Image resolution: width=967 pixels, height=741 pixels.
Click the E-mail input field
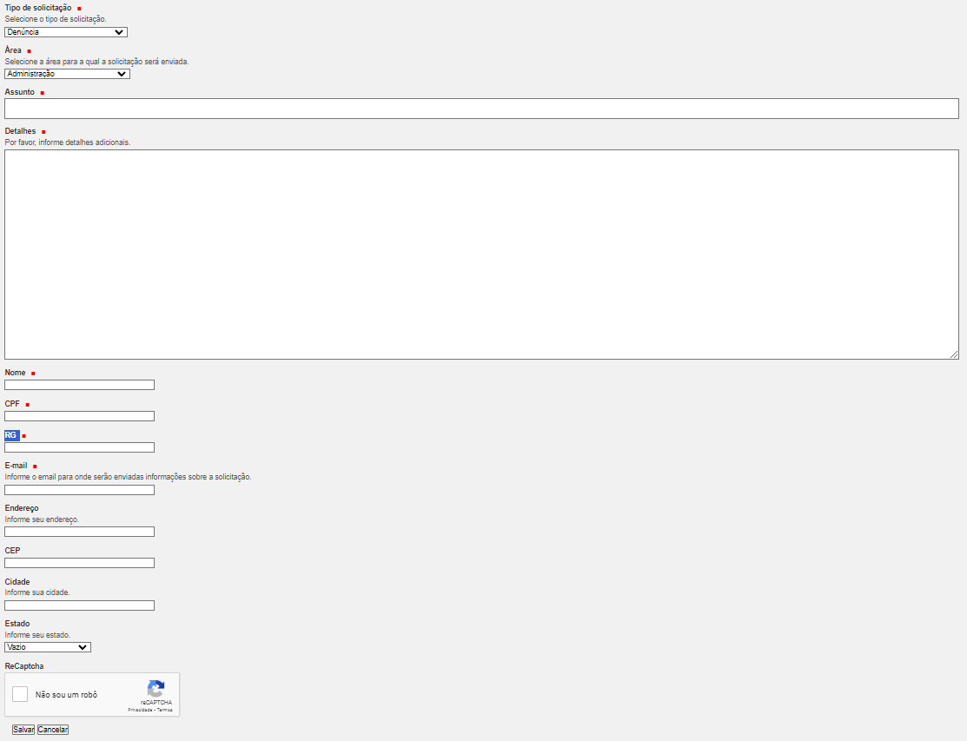point(79,490)
